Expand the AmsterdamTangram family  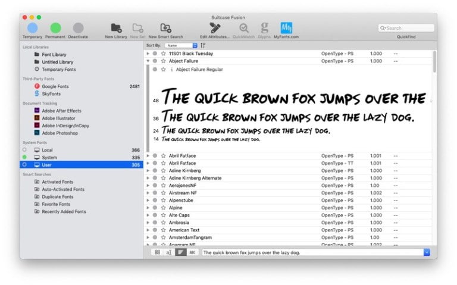(148, 237)
